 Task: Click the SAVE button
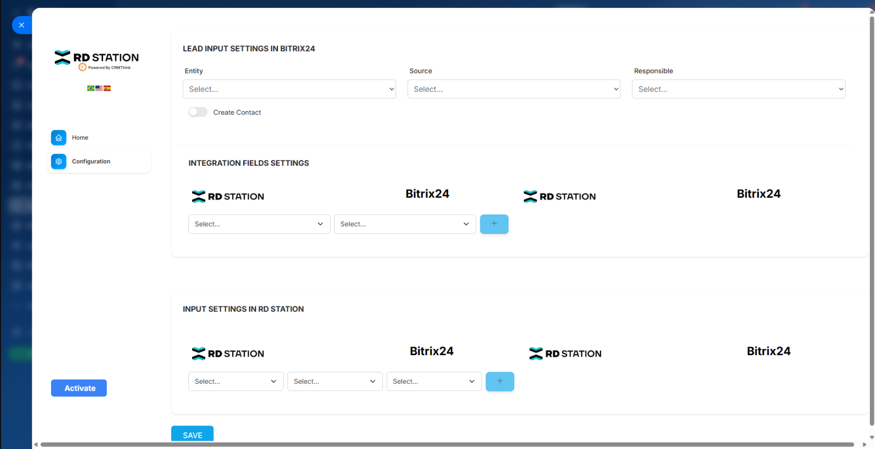(x=192, y=435)
